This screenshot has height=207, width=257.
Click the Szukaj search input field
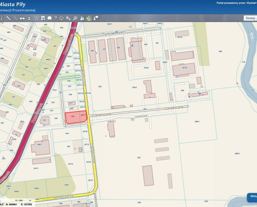pos(250,18)
